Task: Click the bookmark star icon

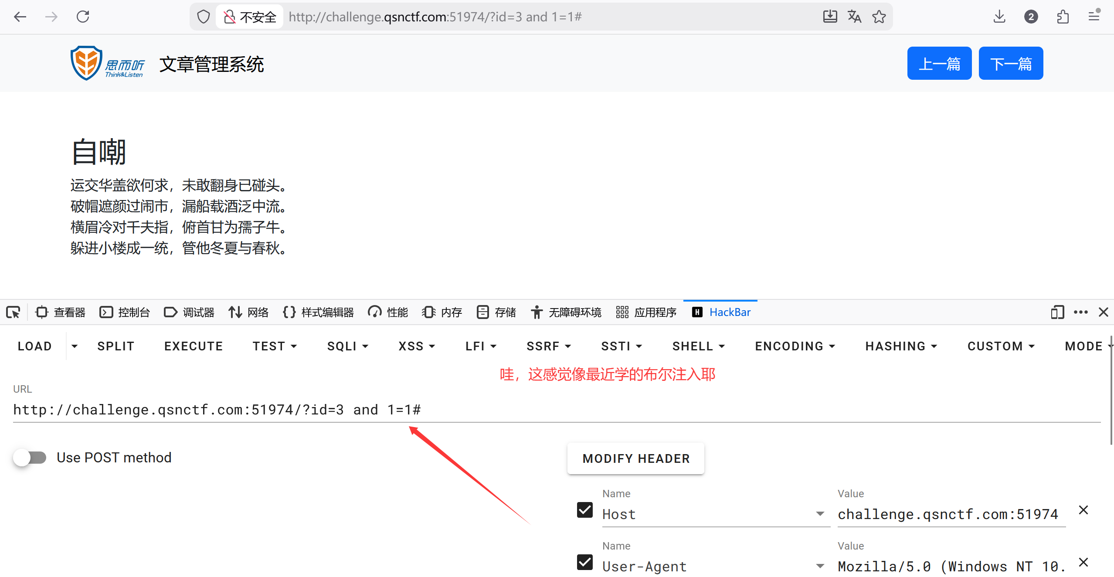Action: [879, 17]
